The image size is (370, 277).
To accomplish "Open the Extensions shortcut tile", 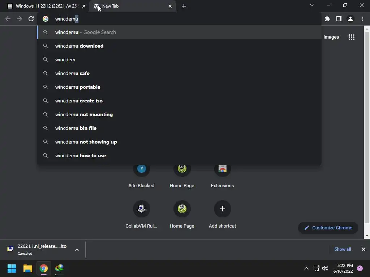I will click(x=222, y=176).
